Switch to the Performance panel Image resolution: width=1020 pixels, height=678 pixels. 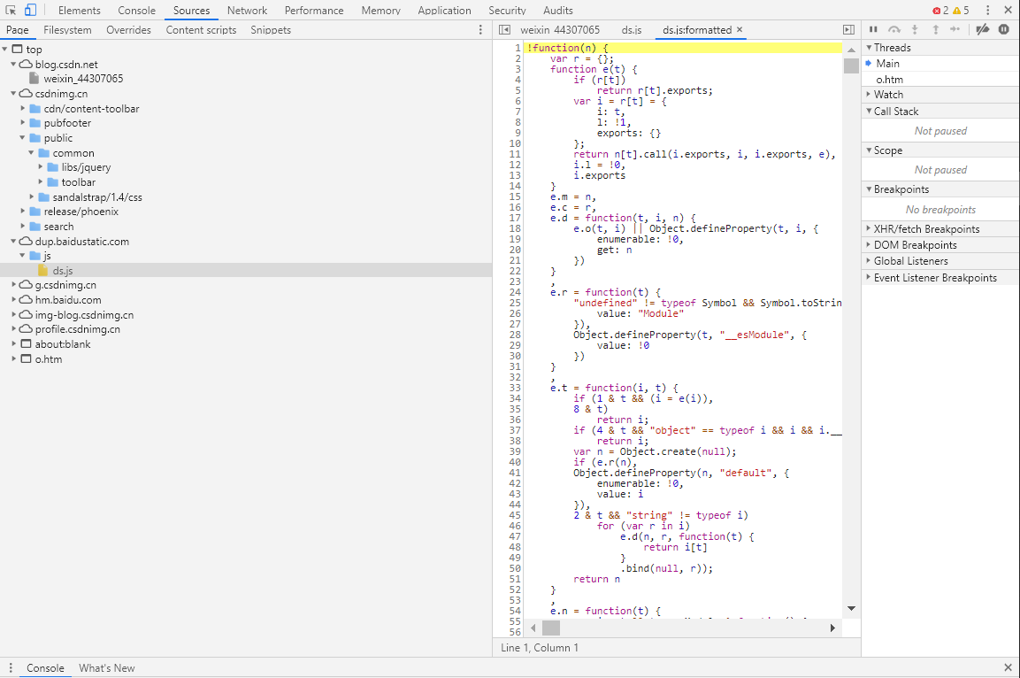click(314, 11)
